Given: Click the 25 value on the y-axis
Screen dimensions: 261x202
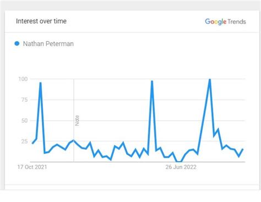Looking at the screenshot, I should [x=24, y=141].
